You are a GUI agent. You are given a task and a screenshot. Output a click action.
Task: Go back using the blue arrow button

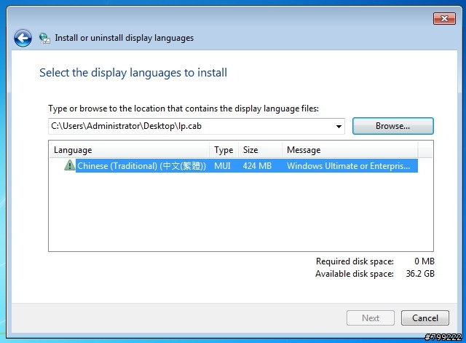23,38
